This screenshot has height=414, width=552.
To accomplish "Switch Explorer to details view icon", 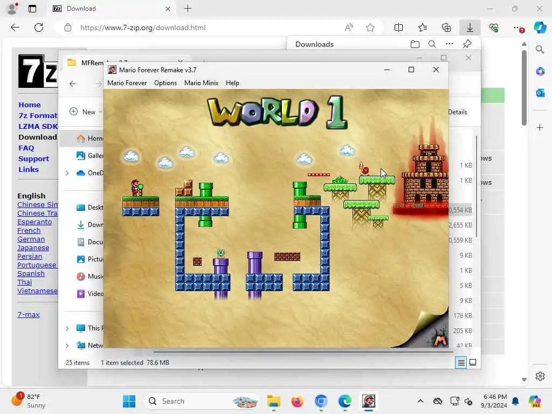I will (461, 362).
